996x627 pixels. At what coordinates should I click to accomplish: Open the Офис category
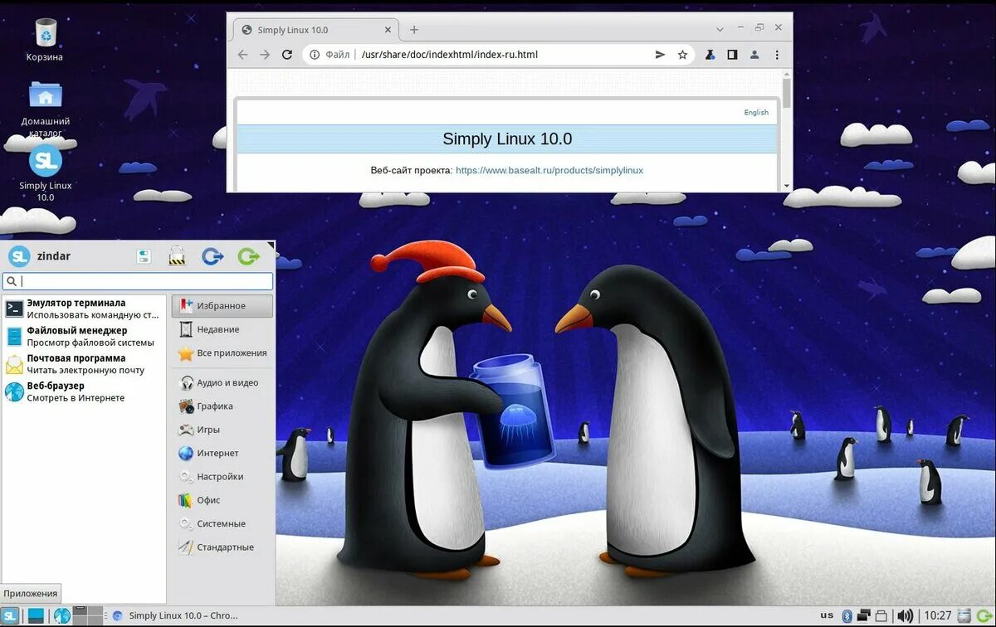coord(222,500)
